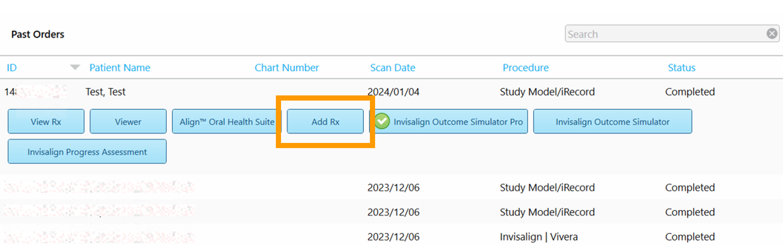Click Completed status of the Invisalign | Vivera order
This screenshot has height=245, width=783.
point(690,237)
